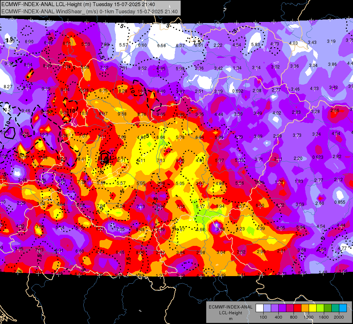Click the wind shear value 2.95
353x324 pixels.
pos(261,251)
